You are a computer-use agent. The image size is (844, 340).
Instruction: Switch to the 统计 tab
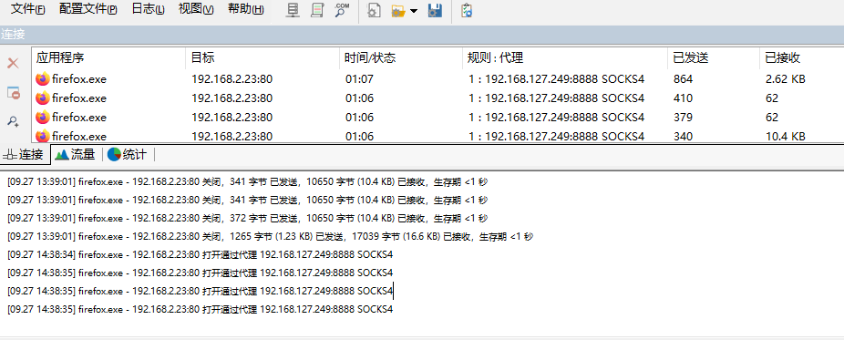[x=128, y=155]
